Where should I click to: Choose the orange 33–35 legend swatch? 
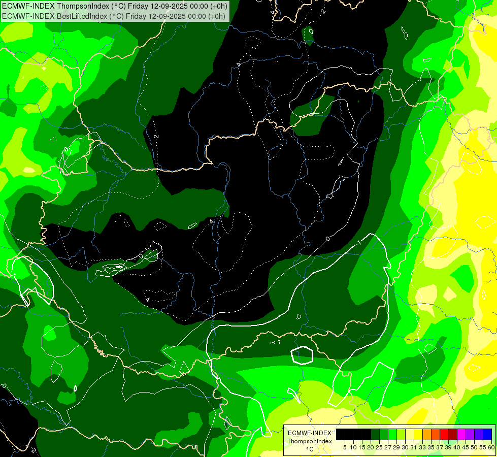(x=427, y=434)
